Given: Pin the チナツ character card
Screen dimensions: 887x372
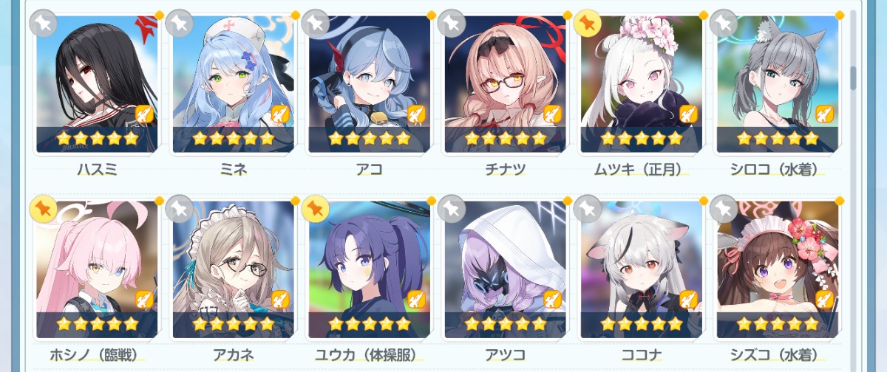Looking at the screenshot, I should (x=451, y=24).
